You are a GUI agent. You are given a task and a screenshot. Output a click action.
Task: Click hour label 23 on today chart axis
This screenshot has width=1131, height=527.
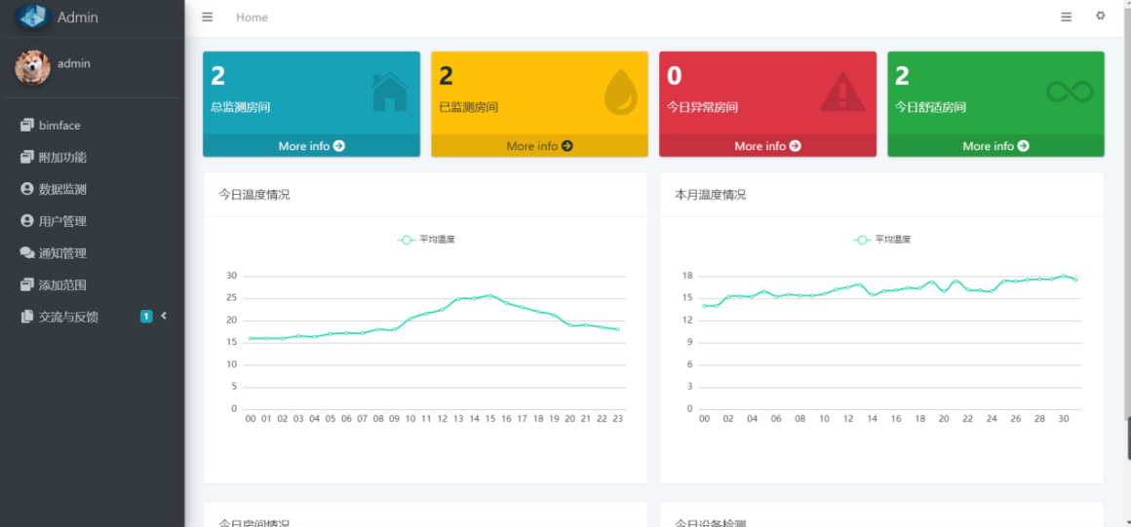click(x=617, y=418)
